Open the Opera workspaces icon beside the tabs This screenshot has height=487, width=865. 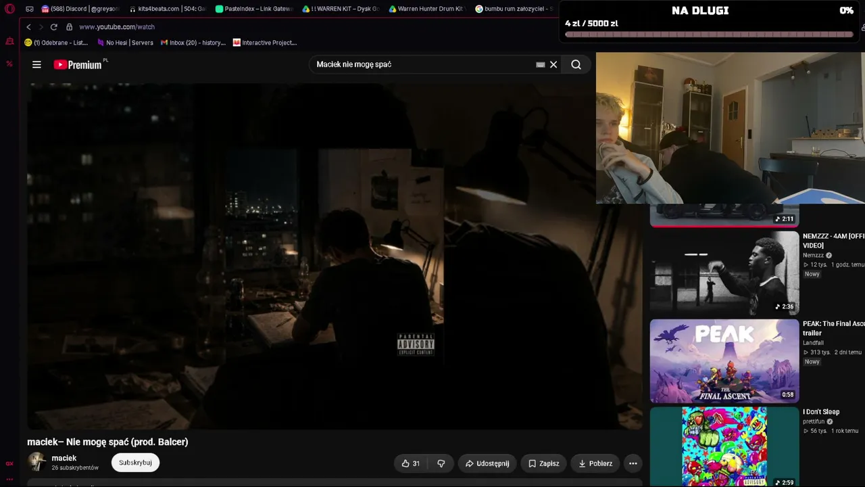(30, 9)
